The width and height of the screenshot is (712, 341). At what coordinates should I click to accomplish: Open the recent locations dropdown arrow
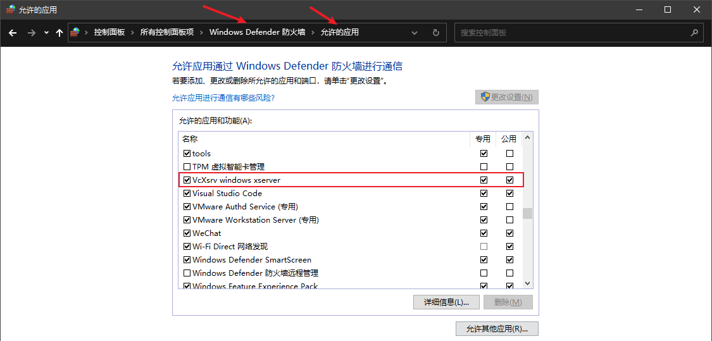(x=46, y=33)
